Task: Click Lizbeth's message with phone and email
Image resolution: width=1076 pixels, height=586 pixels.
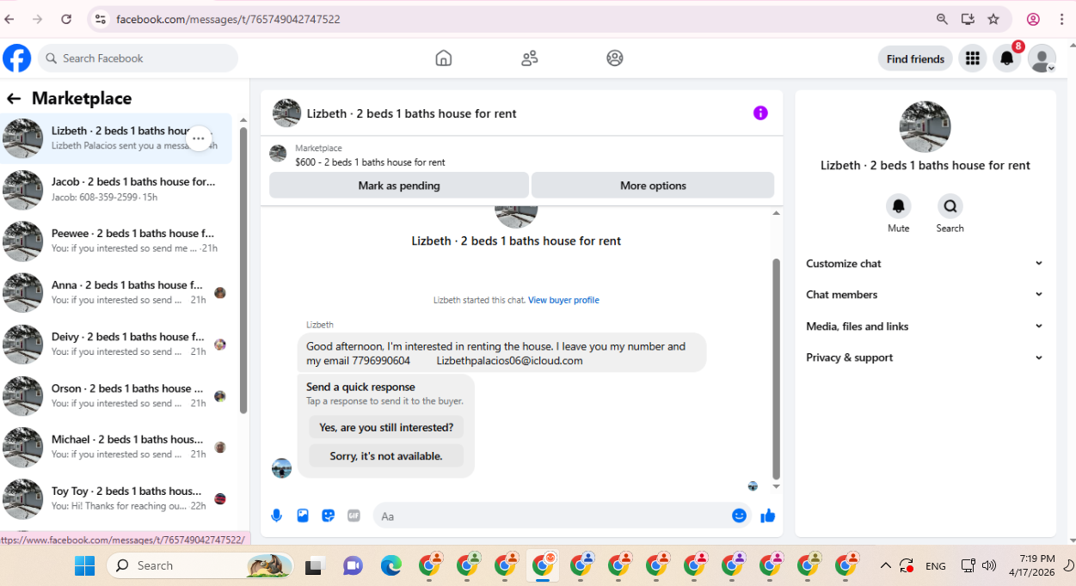Action: tap(502, 353)
